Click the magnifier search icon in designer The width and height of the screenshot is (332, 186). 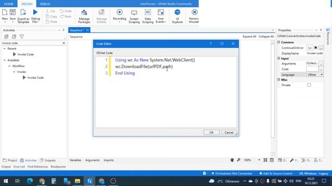239,160
